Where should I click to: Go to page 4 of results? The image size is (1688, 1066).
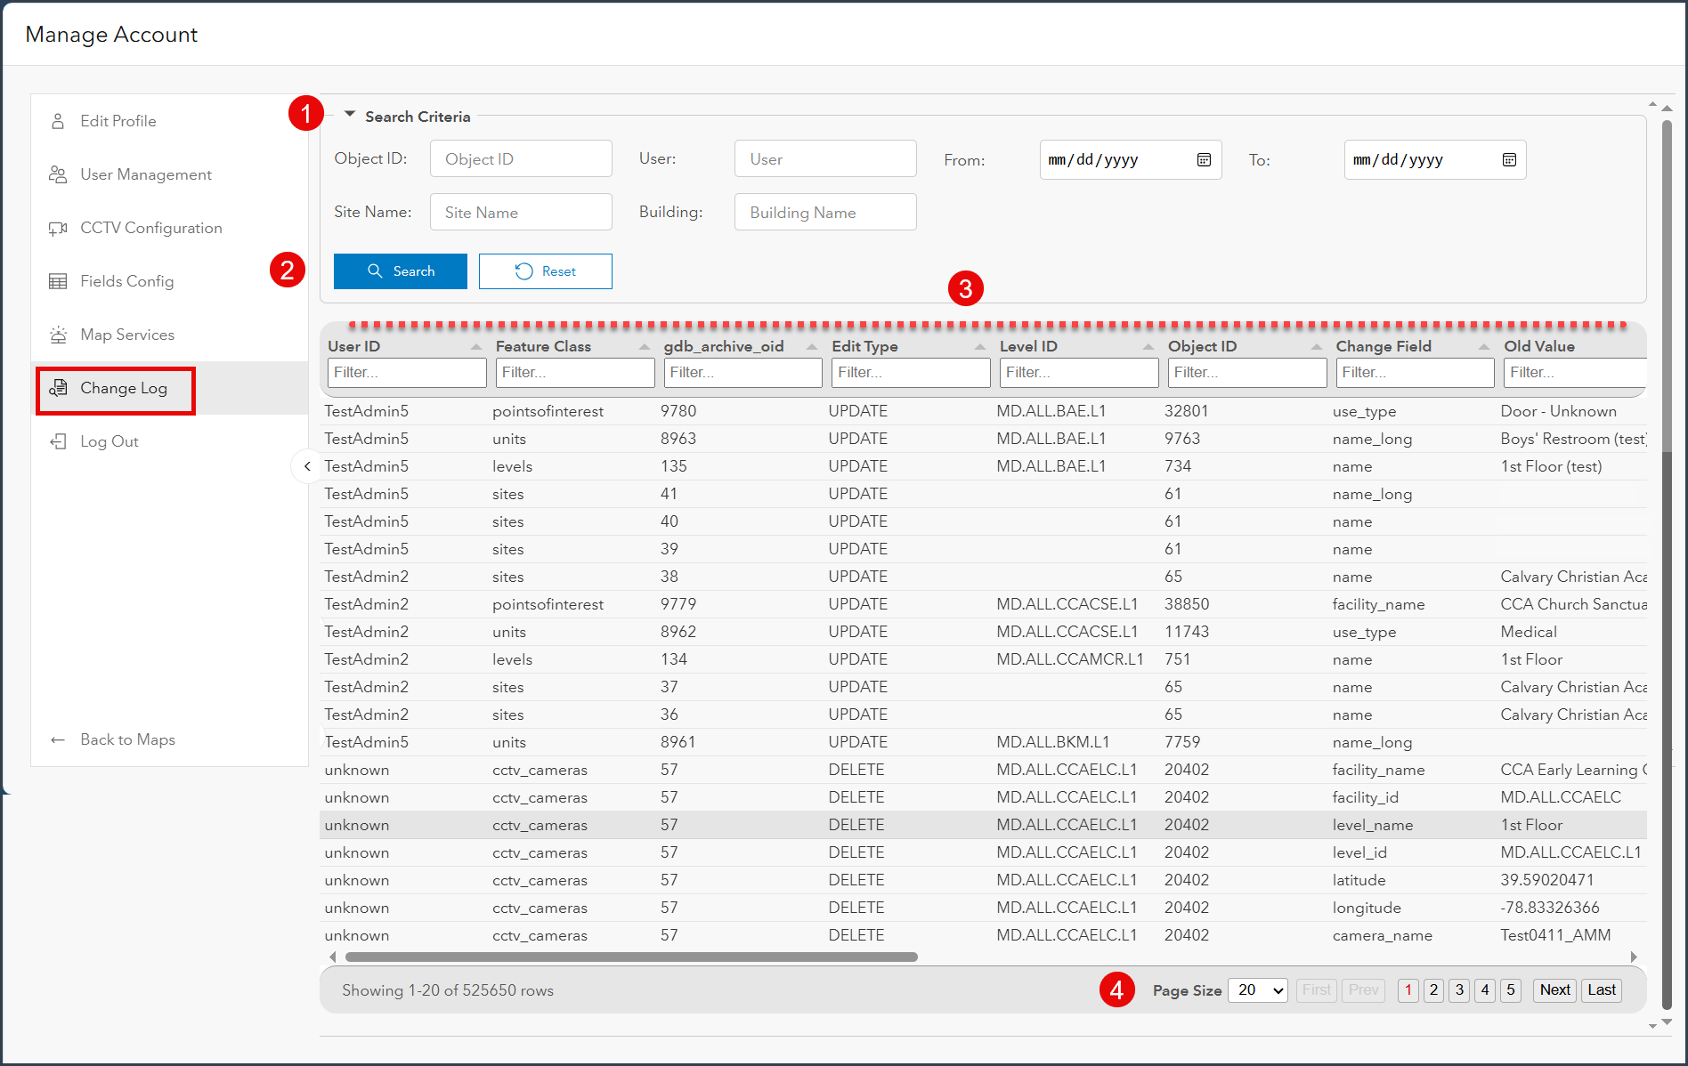click(1485, 990)
